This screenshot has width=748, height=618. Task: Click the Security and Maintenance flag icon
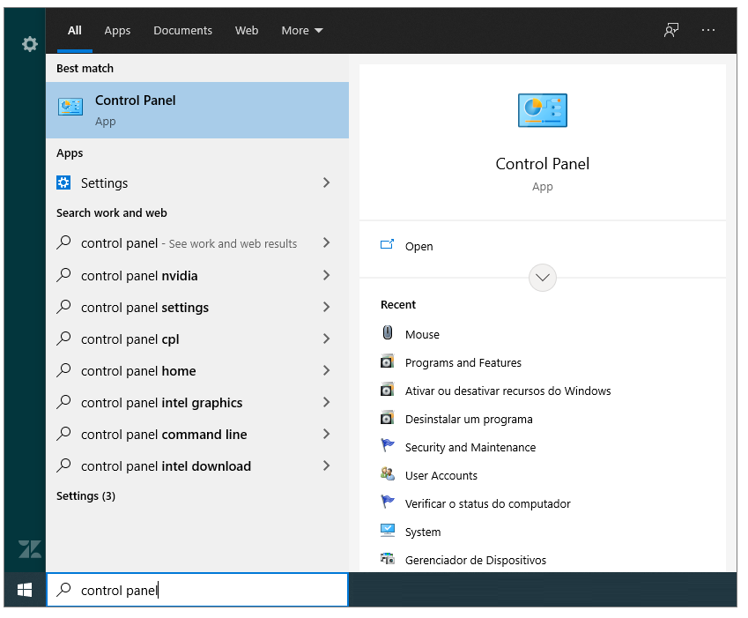[x=388, y=446]
